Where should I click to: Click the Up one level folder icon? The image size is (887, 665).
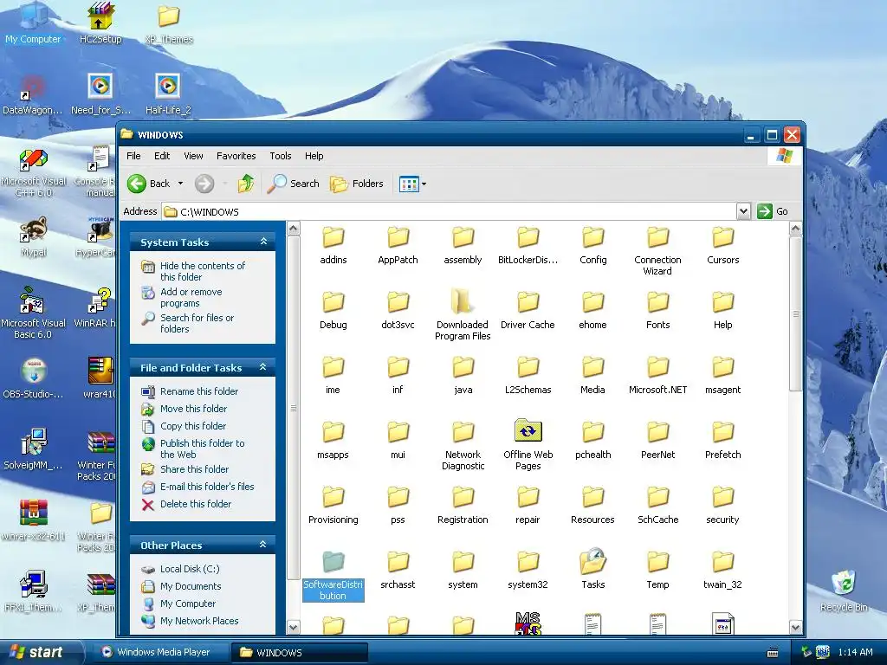click(245, 184)
